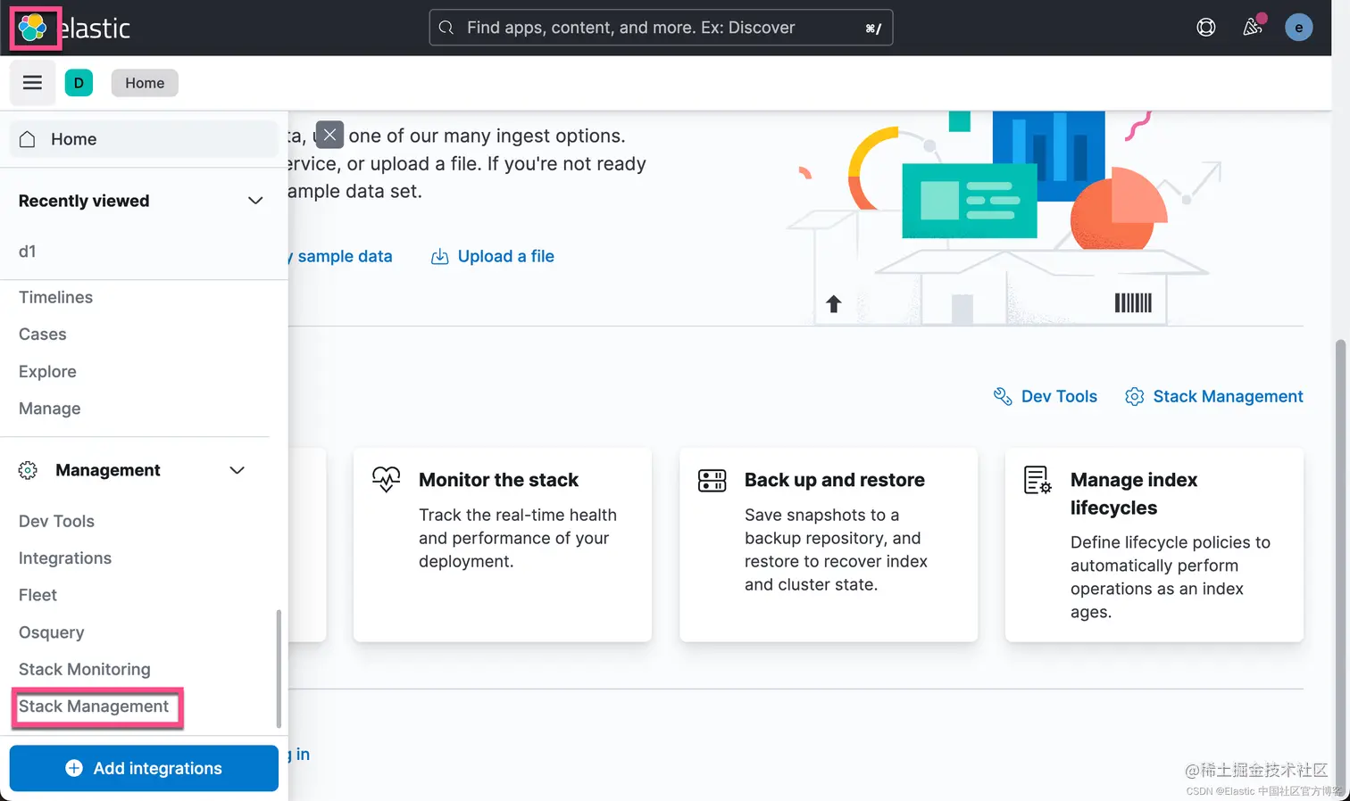Collapse the Management section chevron
The width and height of the screenshot is (1350, 801).
pos(237,470)
